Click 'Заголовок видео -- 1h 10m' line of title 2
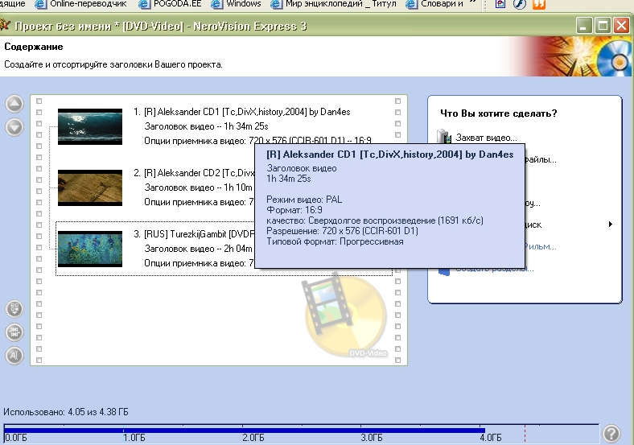The width and height of the screenshot is (634, 445). tap(198, 187)
